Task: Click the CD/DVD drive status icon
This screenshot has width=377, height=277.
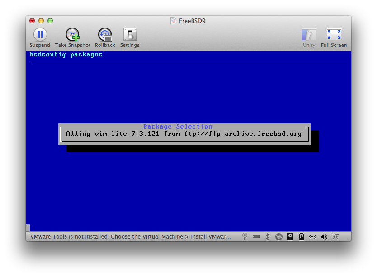Action: point(278,237)
